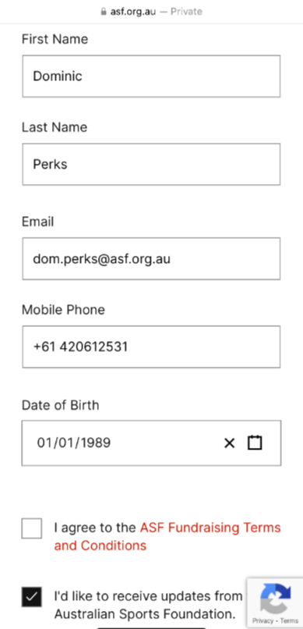Screen dimensions: 303x629
Task: Open ASF Fundraising Terms and Conditions link
Action: pyautogui.click(x=167, y=536)
